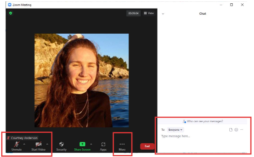
Task: Open the Everyone recipient dropdown
Action: point(175,130)
